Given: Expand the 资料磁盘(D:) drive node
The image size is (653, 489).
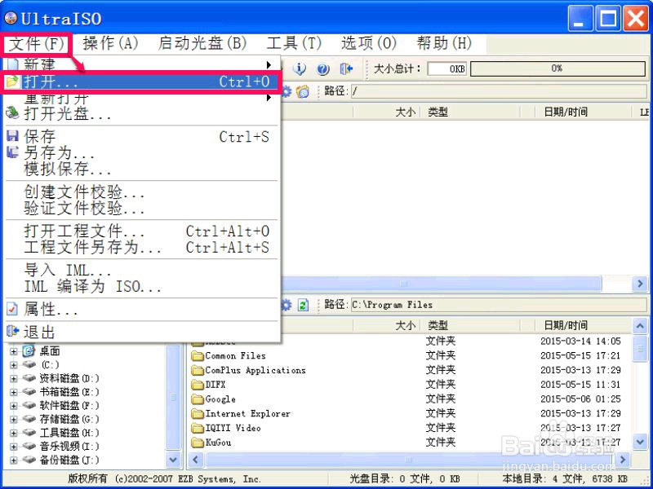Looking at the screenshot, I should (14, 378).
